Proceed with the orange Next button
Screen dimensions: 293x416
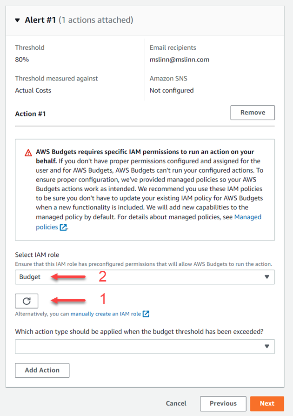coord(267,403)
